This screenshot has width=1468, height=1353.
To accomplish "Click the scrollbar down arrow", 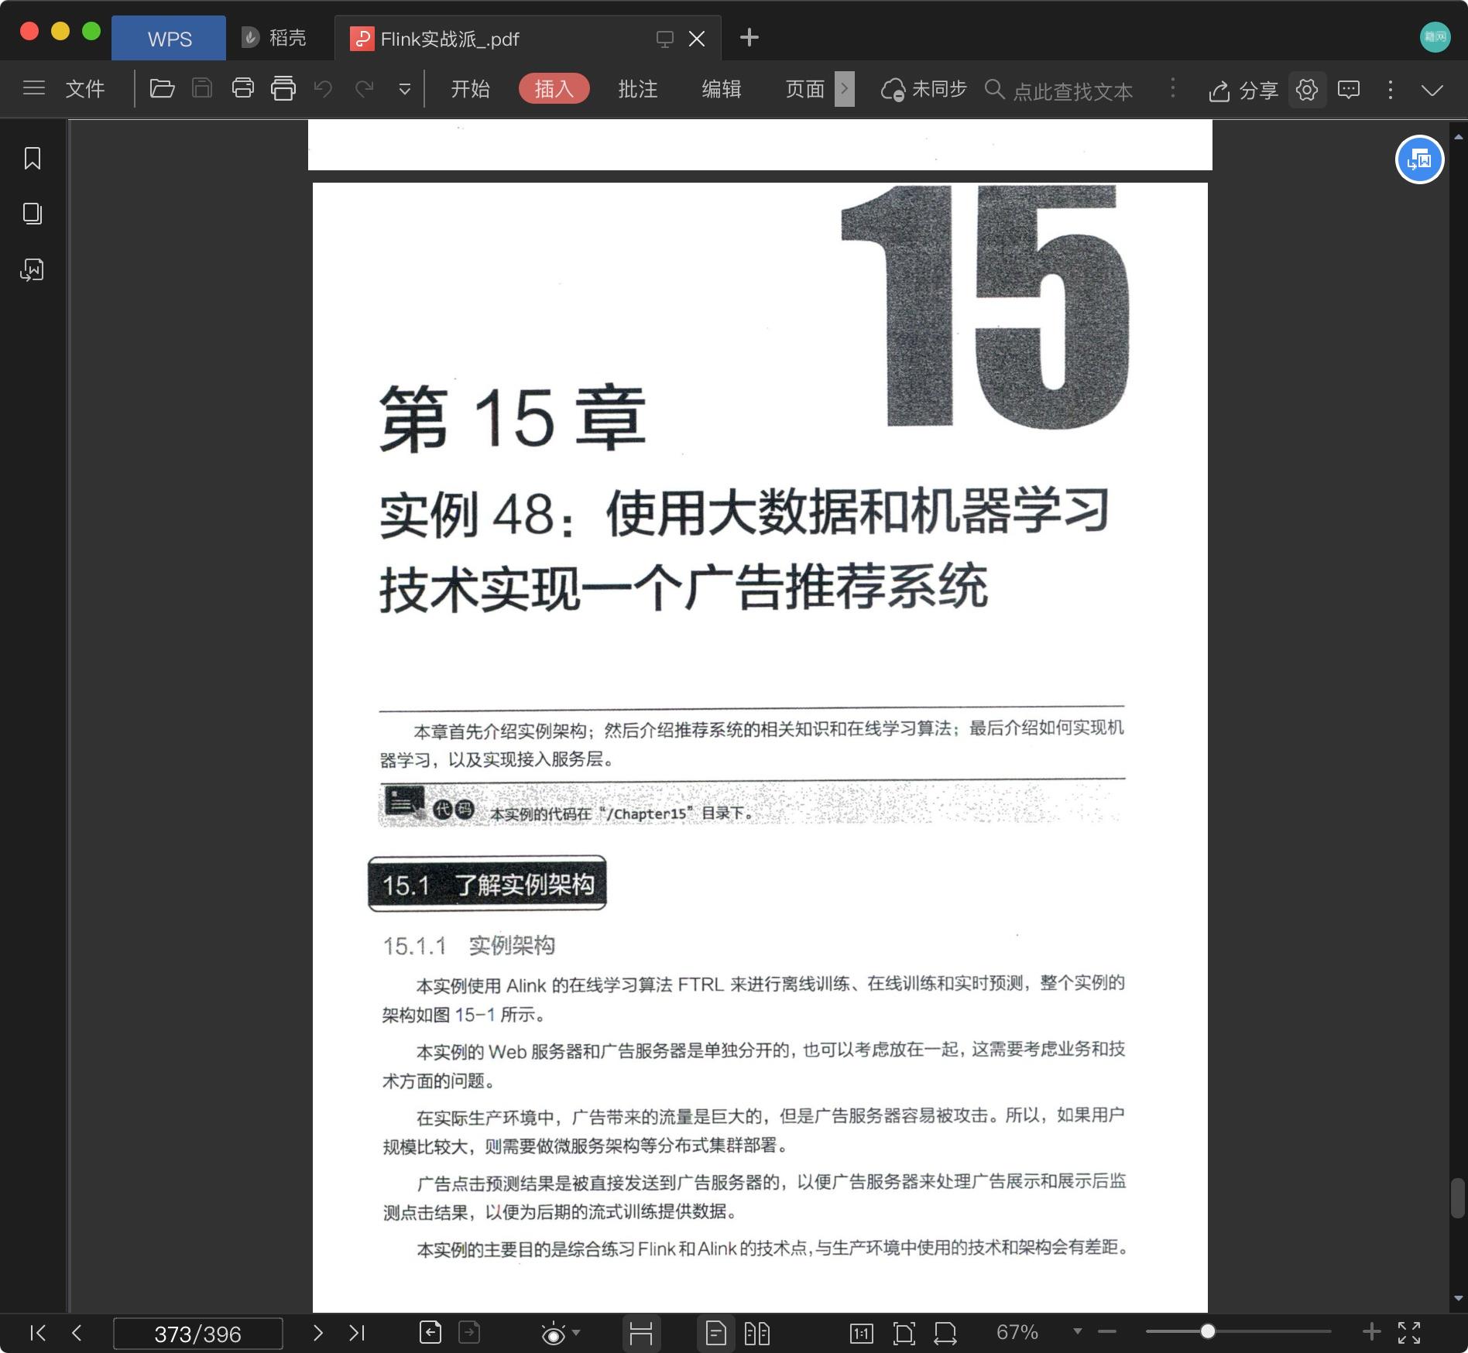I will pos(1459,1299).
